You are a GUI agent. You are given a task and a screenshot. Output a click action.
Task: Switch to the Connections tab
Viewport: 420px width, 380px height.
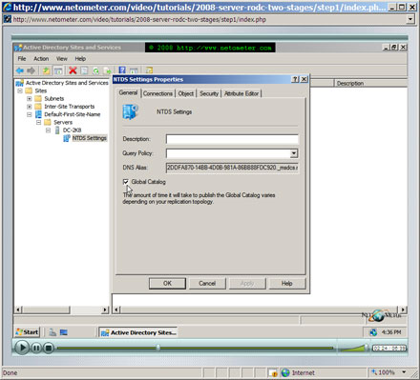157,93
